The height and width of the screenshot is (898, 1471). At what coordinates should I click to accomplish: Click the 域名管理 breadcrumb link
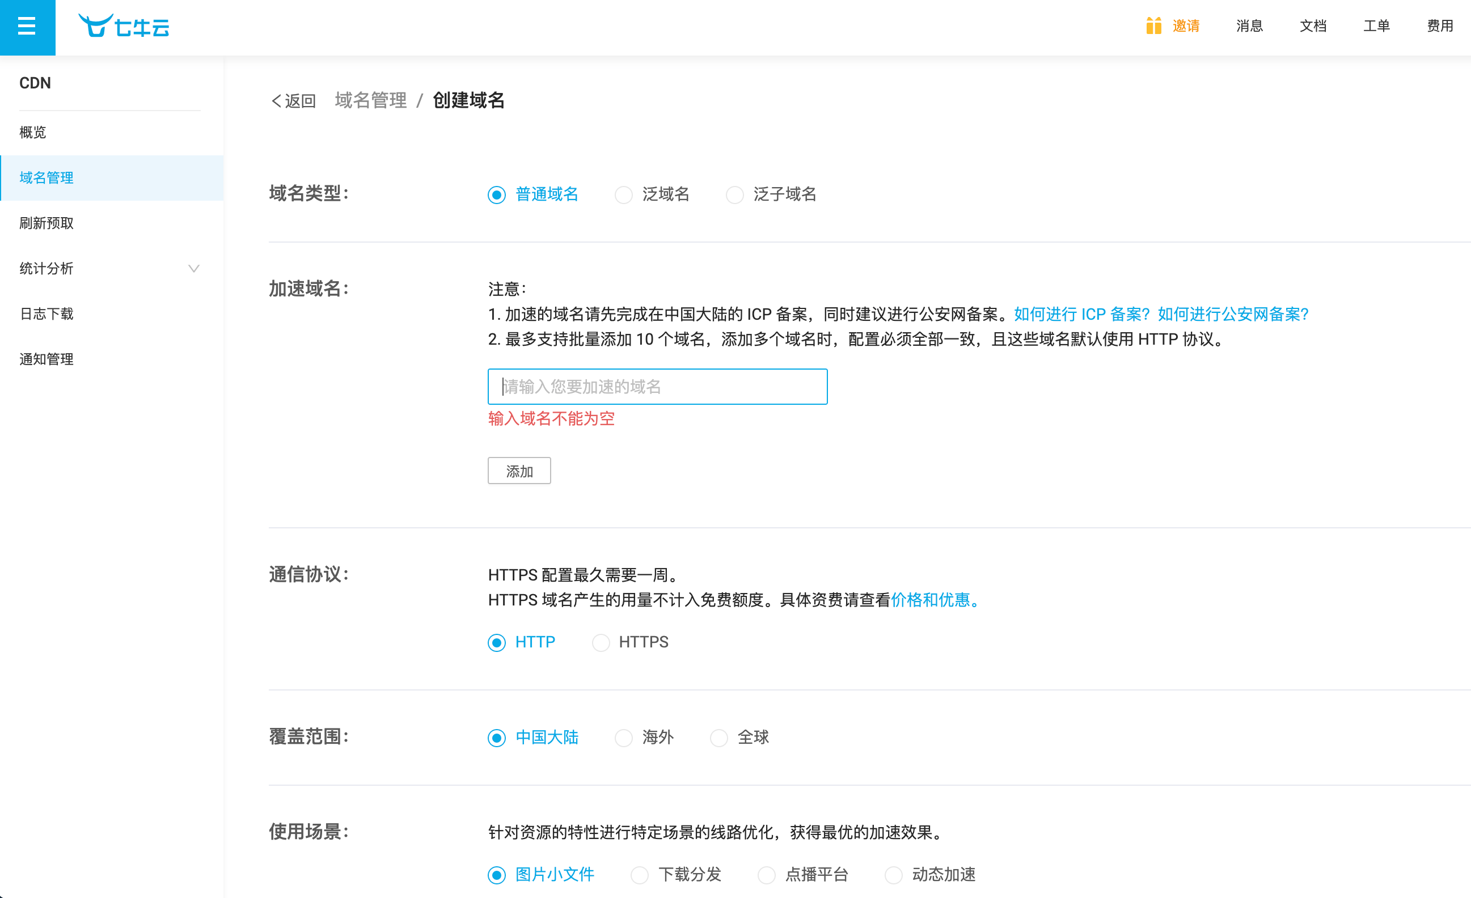[x=370, y=101]
